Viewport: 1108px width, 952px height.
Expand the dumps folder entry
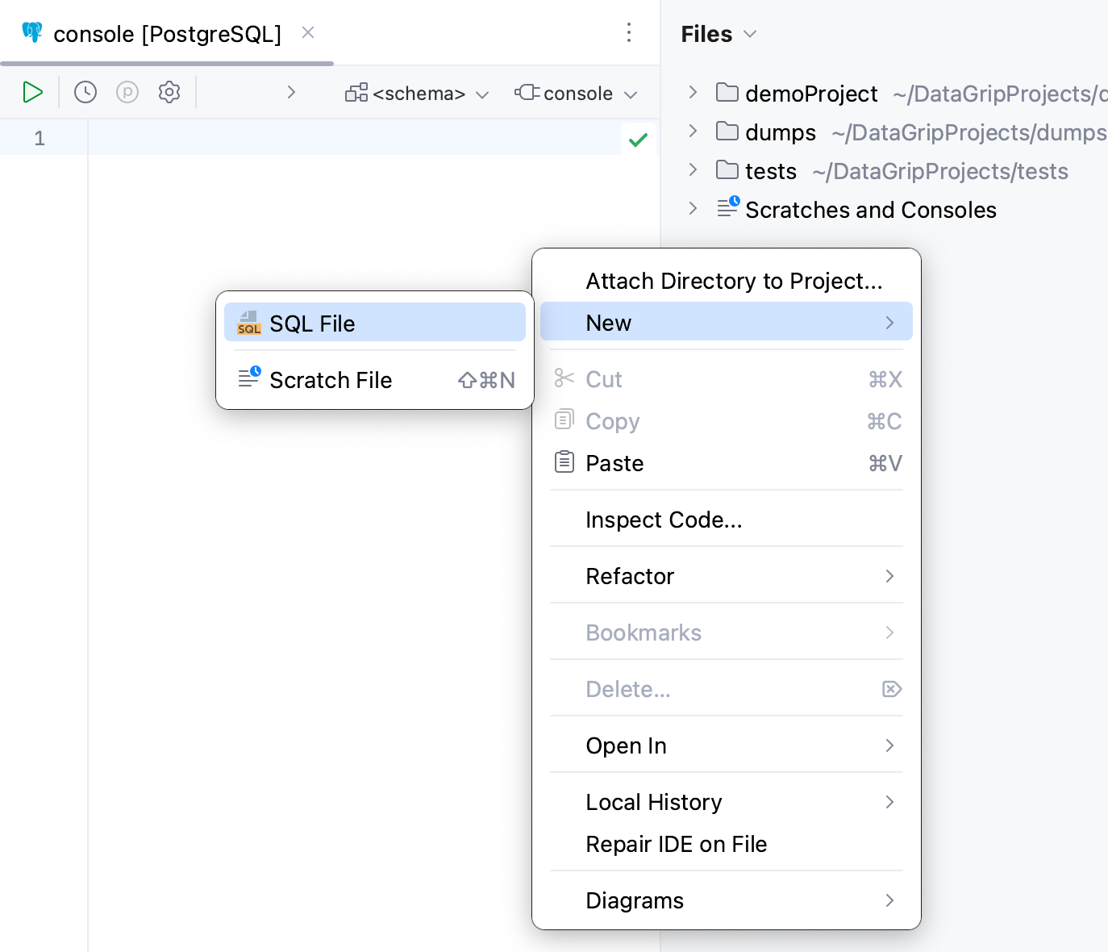pyautogui.click(x=692, y=132)
